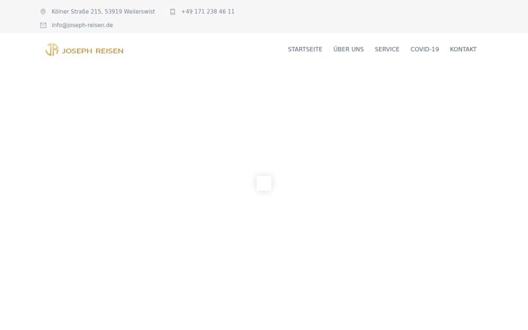Viewport: 528px width, 330px height.
Task: Open the Startseite menu item
Action: (305, 50)
